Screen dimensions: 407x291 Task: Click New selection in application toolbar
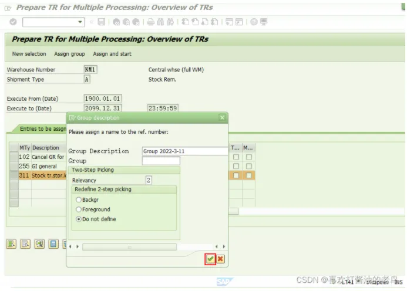coord(29,54)
